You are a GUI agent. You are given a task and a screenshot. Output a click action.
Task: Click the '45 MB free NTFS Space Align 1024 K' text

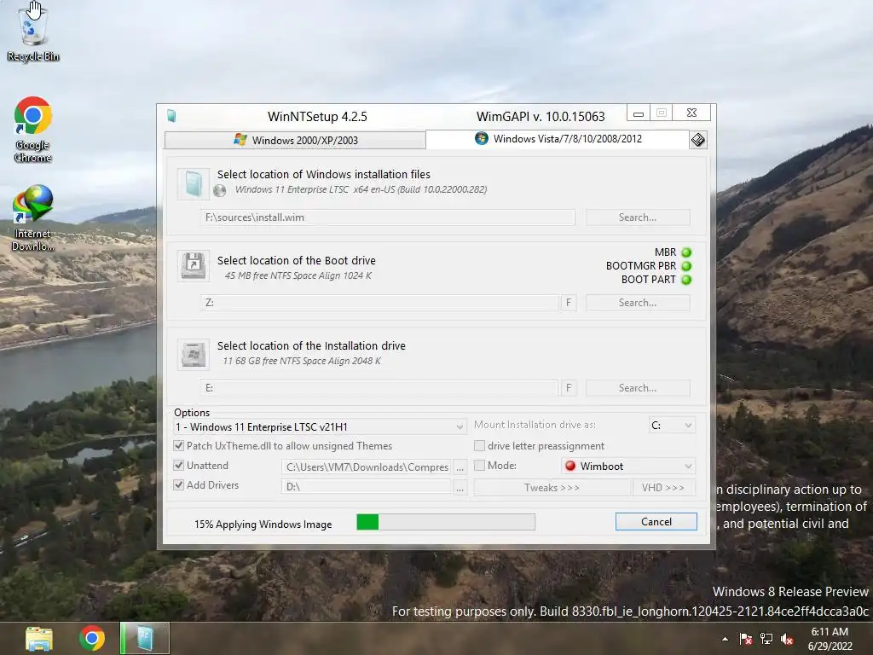(x=298, y=275)
